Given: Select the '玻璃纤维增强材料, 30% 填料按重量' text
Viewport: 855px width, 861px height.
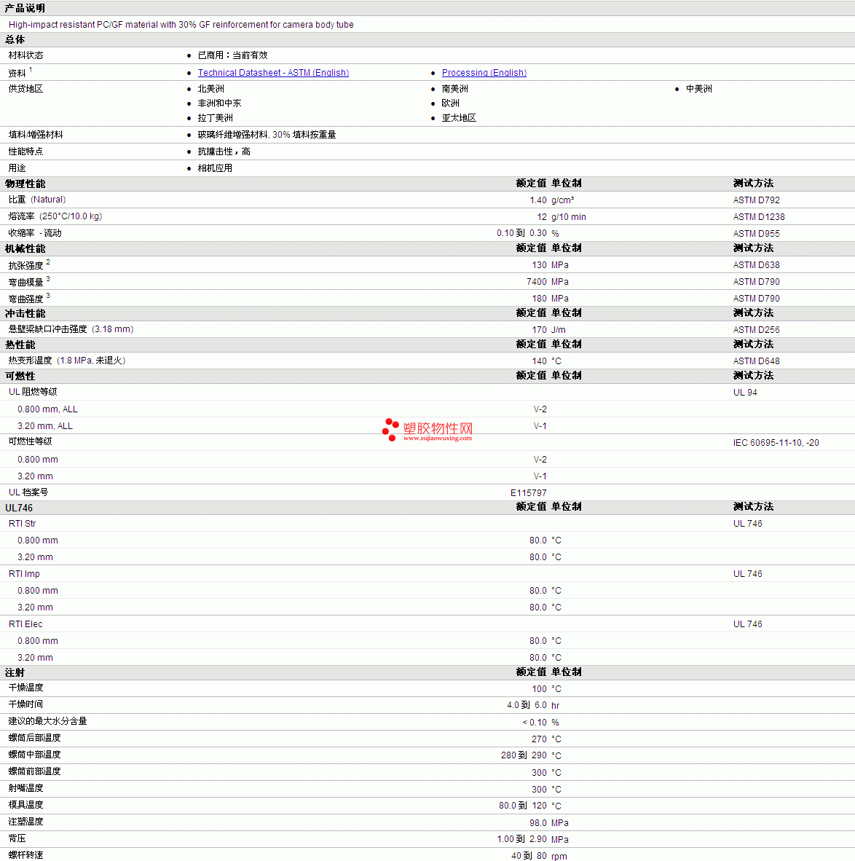Looking at the screenshot, I should [x=267, y=135].
